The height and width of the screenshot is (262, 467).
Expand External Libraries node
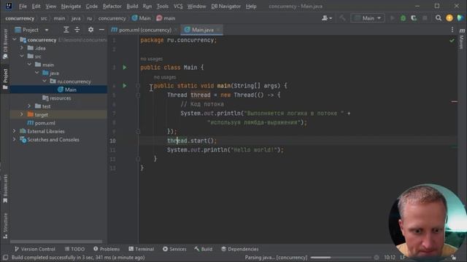[x=15, y=131]
